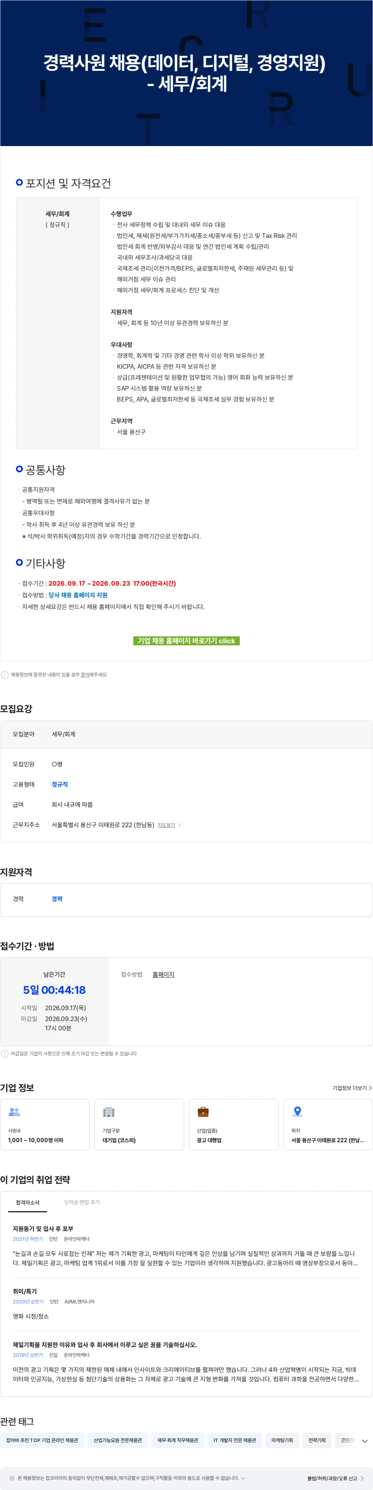
Task: Click the gray circle icon in footer notice
Action: [12, 1478]
